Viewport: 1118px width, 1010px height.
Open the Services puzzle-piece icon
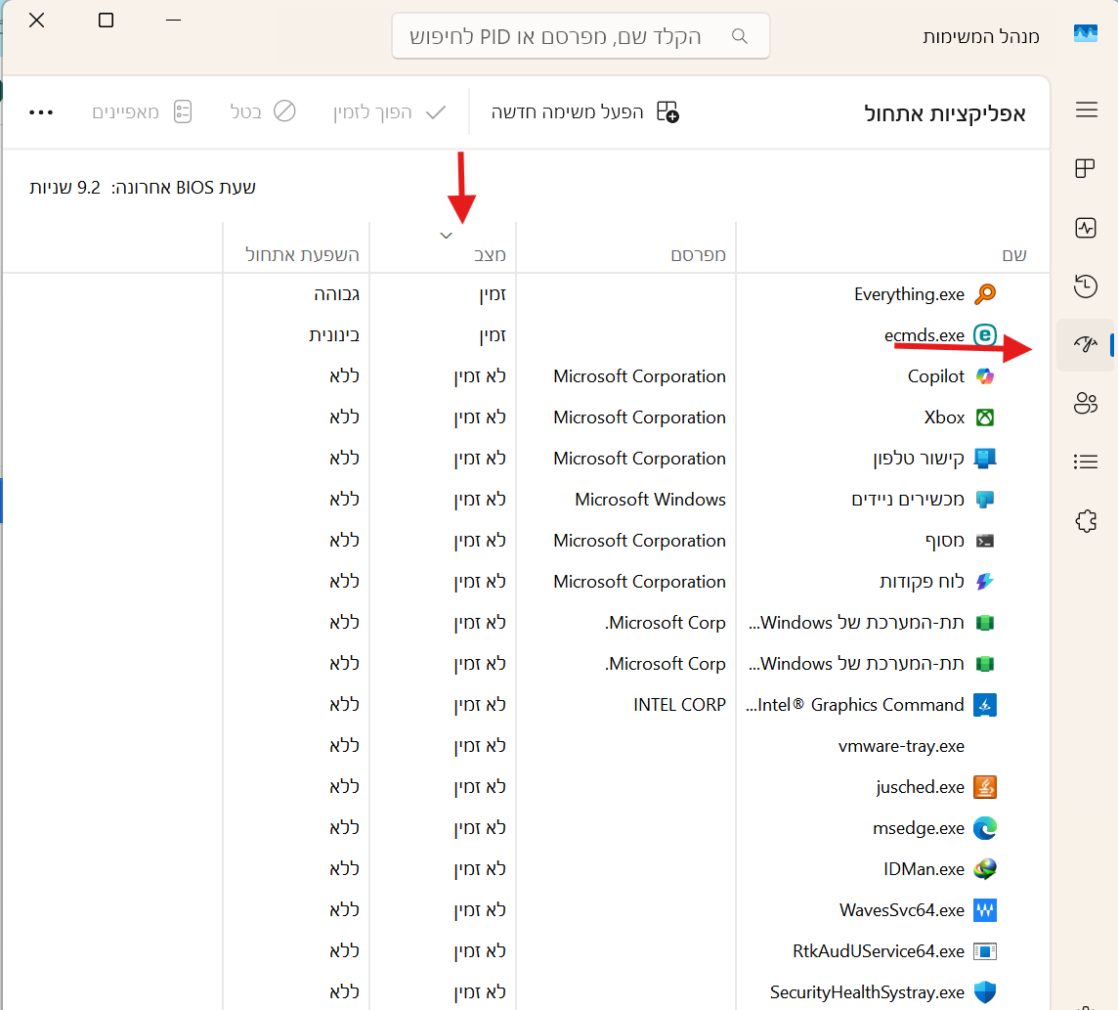click(1086, 521)
